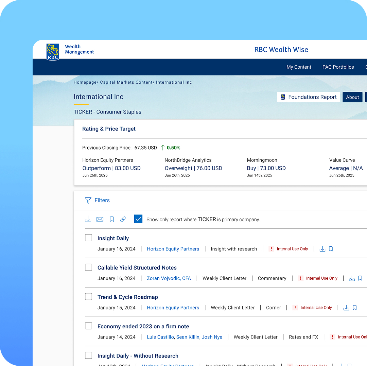The width and height of the screenshot is (367, 366).
Task: Click warning icon in Economy ended 2023 row
Action: (332, 337)
